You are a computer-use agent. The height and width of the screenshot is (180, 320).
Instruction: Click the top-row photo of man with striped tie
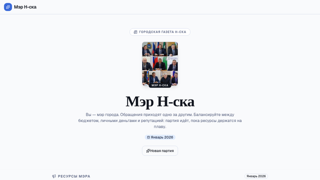click(173, 49)
